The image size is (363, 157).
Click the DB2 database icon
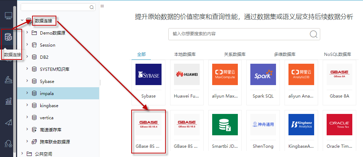(34, 57)
